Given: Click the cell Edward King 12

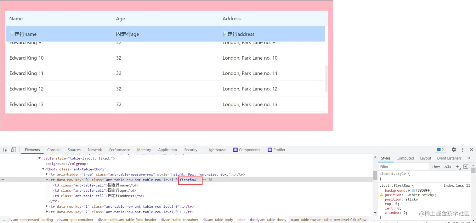Looking at the screenshot, I should pyautogui.click(x=27, y=89).
